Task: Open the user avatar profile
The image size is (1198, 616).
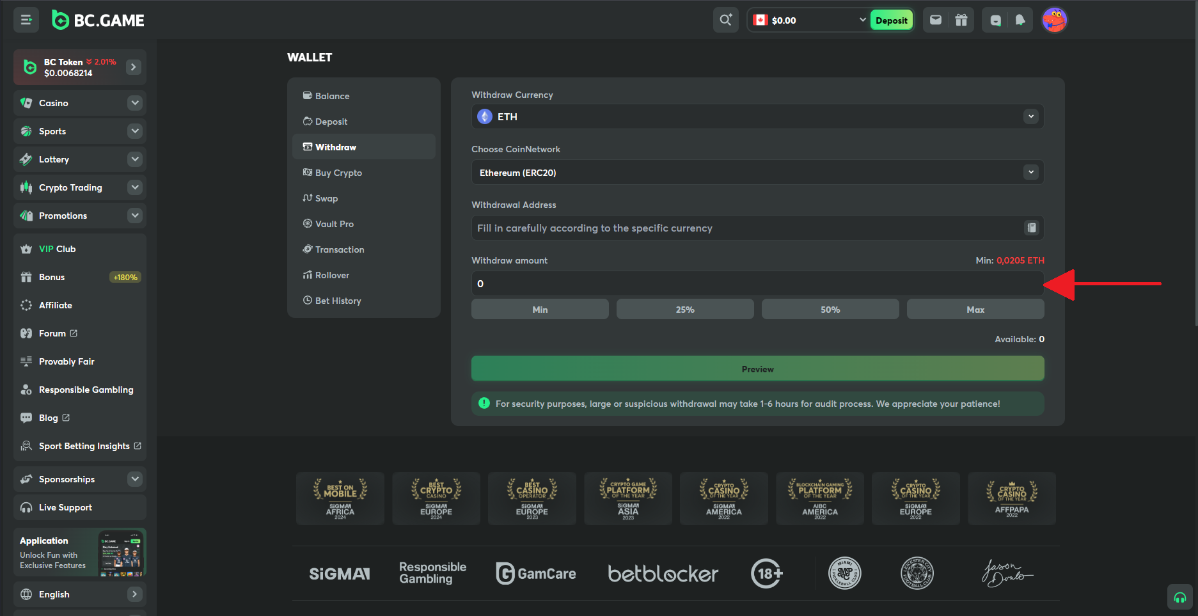Action: pyautogui.click(x=1054, y=20)
